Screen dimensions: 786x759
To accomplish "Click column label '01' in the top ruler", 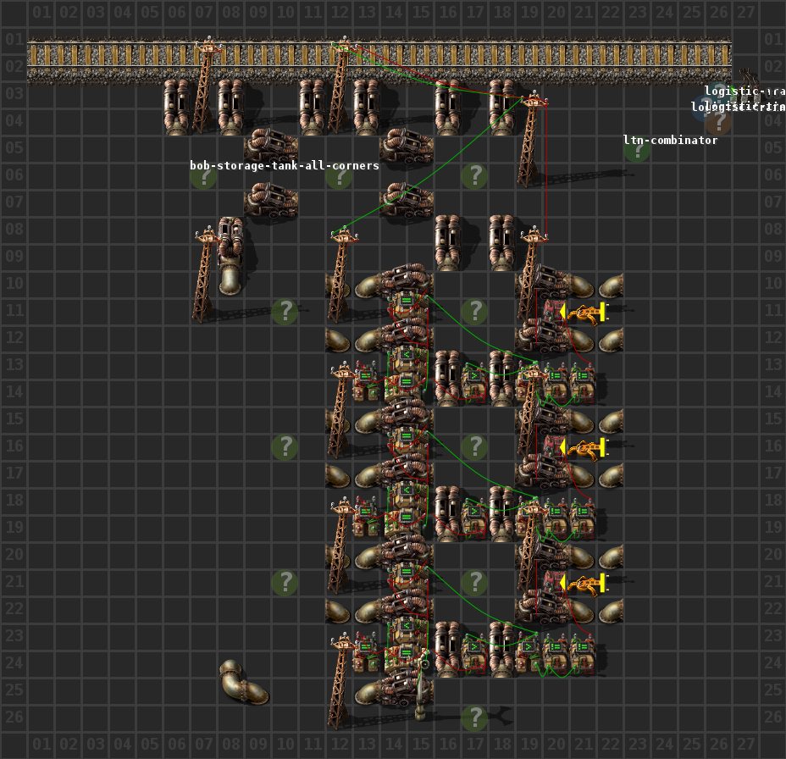I will coord(42,12).
